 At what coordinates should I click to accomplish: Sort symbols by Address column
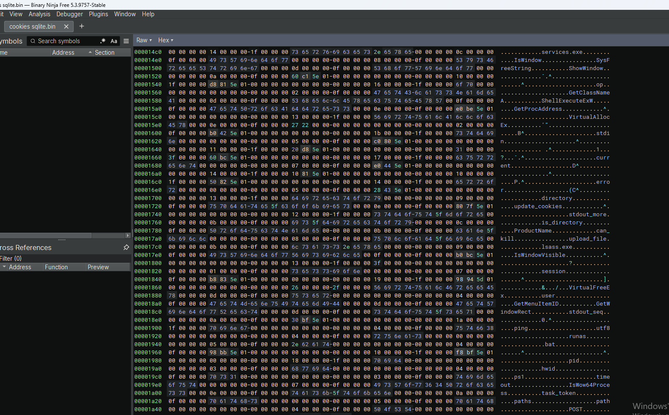coord(72,53)
